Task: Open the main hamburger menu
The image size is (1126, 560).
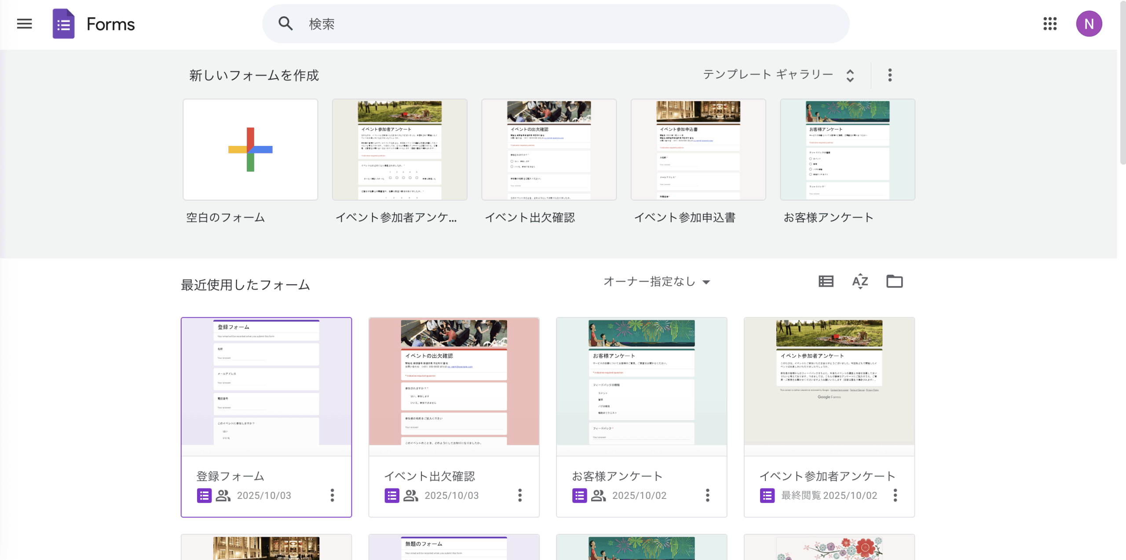Action: tap(24, 24)
